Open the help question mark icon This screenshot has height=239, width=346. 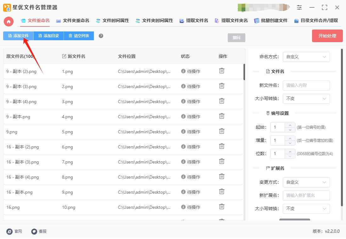tap(101, 36)
